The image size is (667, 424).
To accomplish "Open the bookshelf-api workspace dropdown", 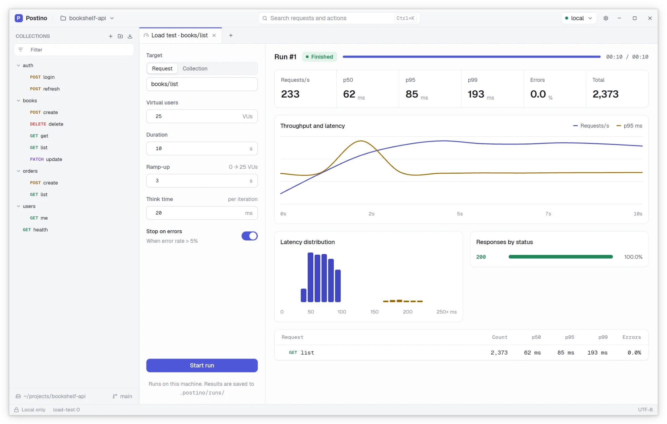I will [x=87, y=18].
